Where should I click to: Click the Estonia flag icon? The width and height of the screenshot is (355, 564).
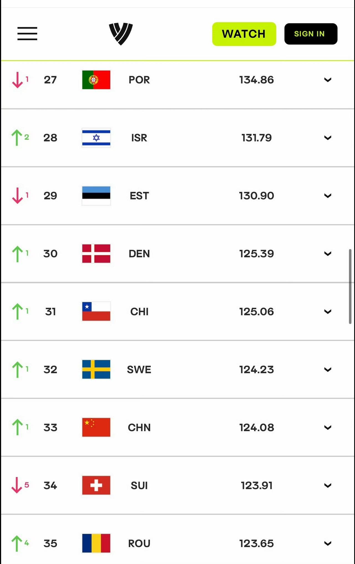point(96,196)
